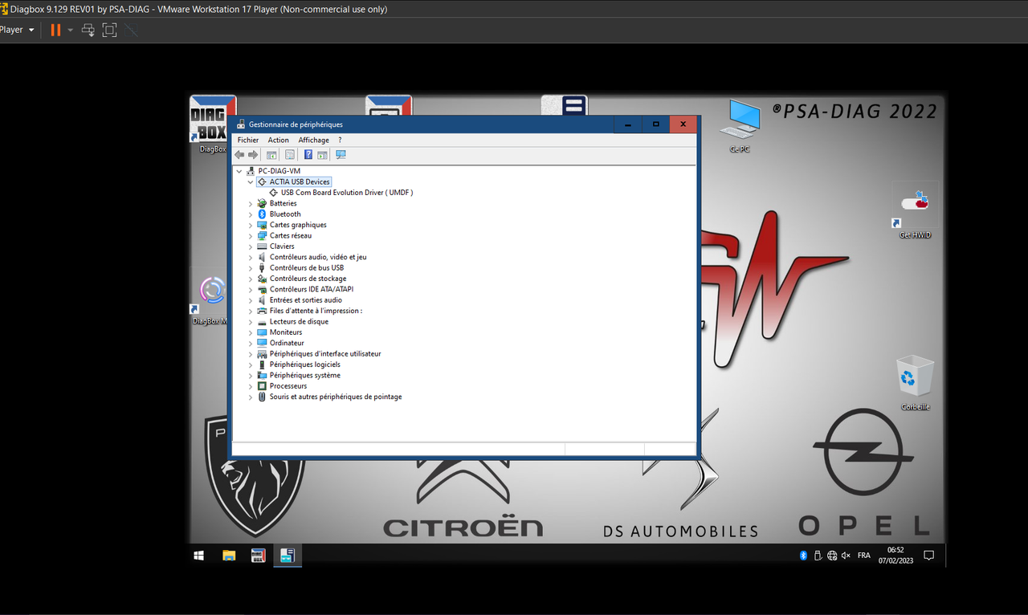The width and height of the screenshot is (1028, 615).
Task: Click the show/hide action pane toolbar icon
Action: click(322, 155)
